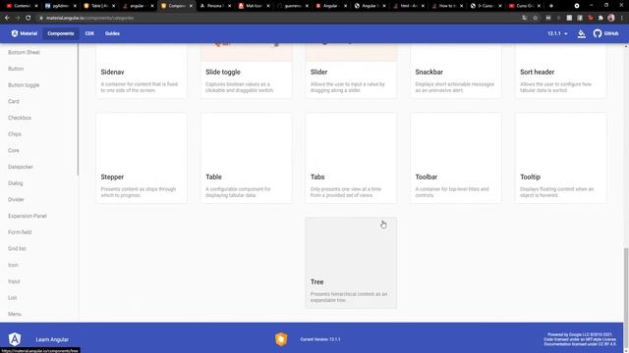
Task: Click the sidebar scrollbar thumb
Action: tap(78, 110)
